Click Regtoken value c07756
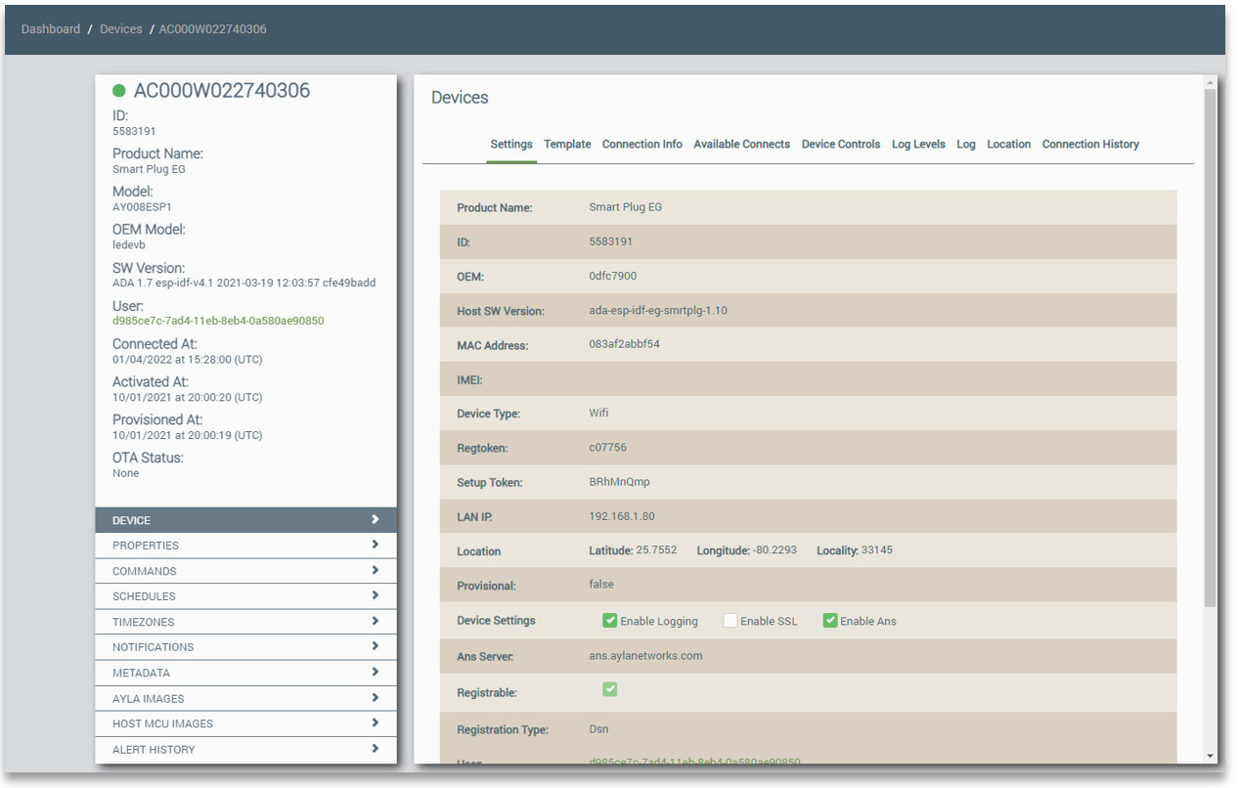Image resolution: width=1239 pixels, height=788 pixels. 607,448
